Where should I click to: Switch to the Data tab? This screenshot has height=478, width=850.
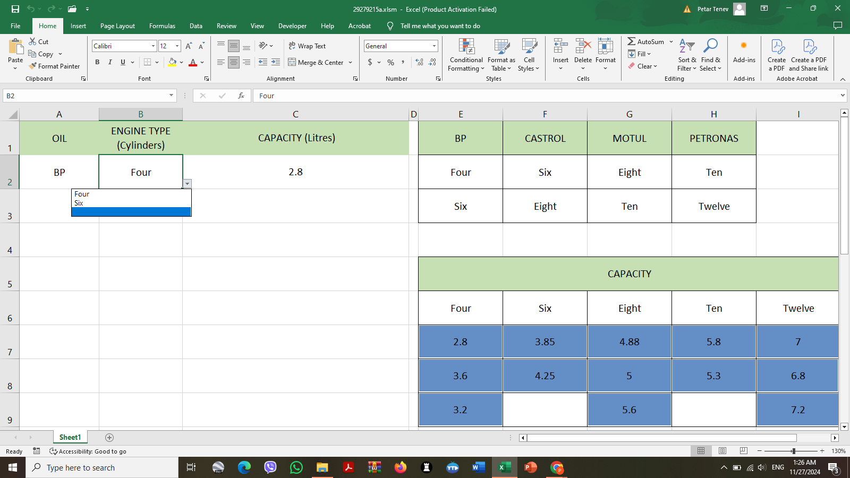196,26
